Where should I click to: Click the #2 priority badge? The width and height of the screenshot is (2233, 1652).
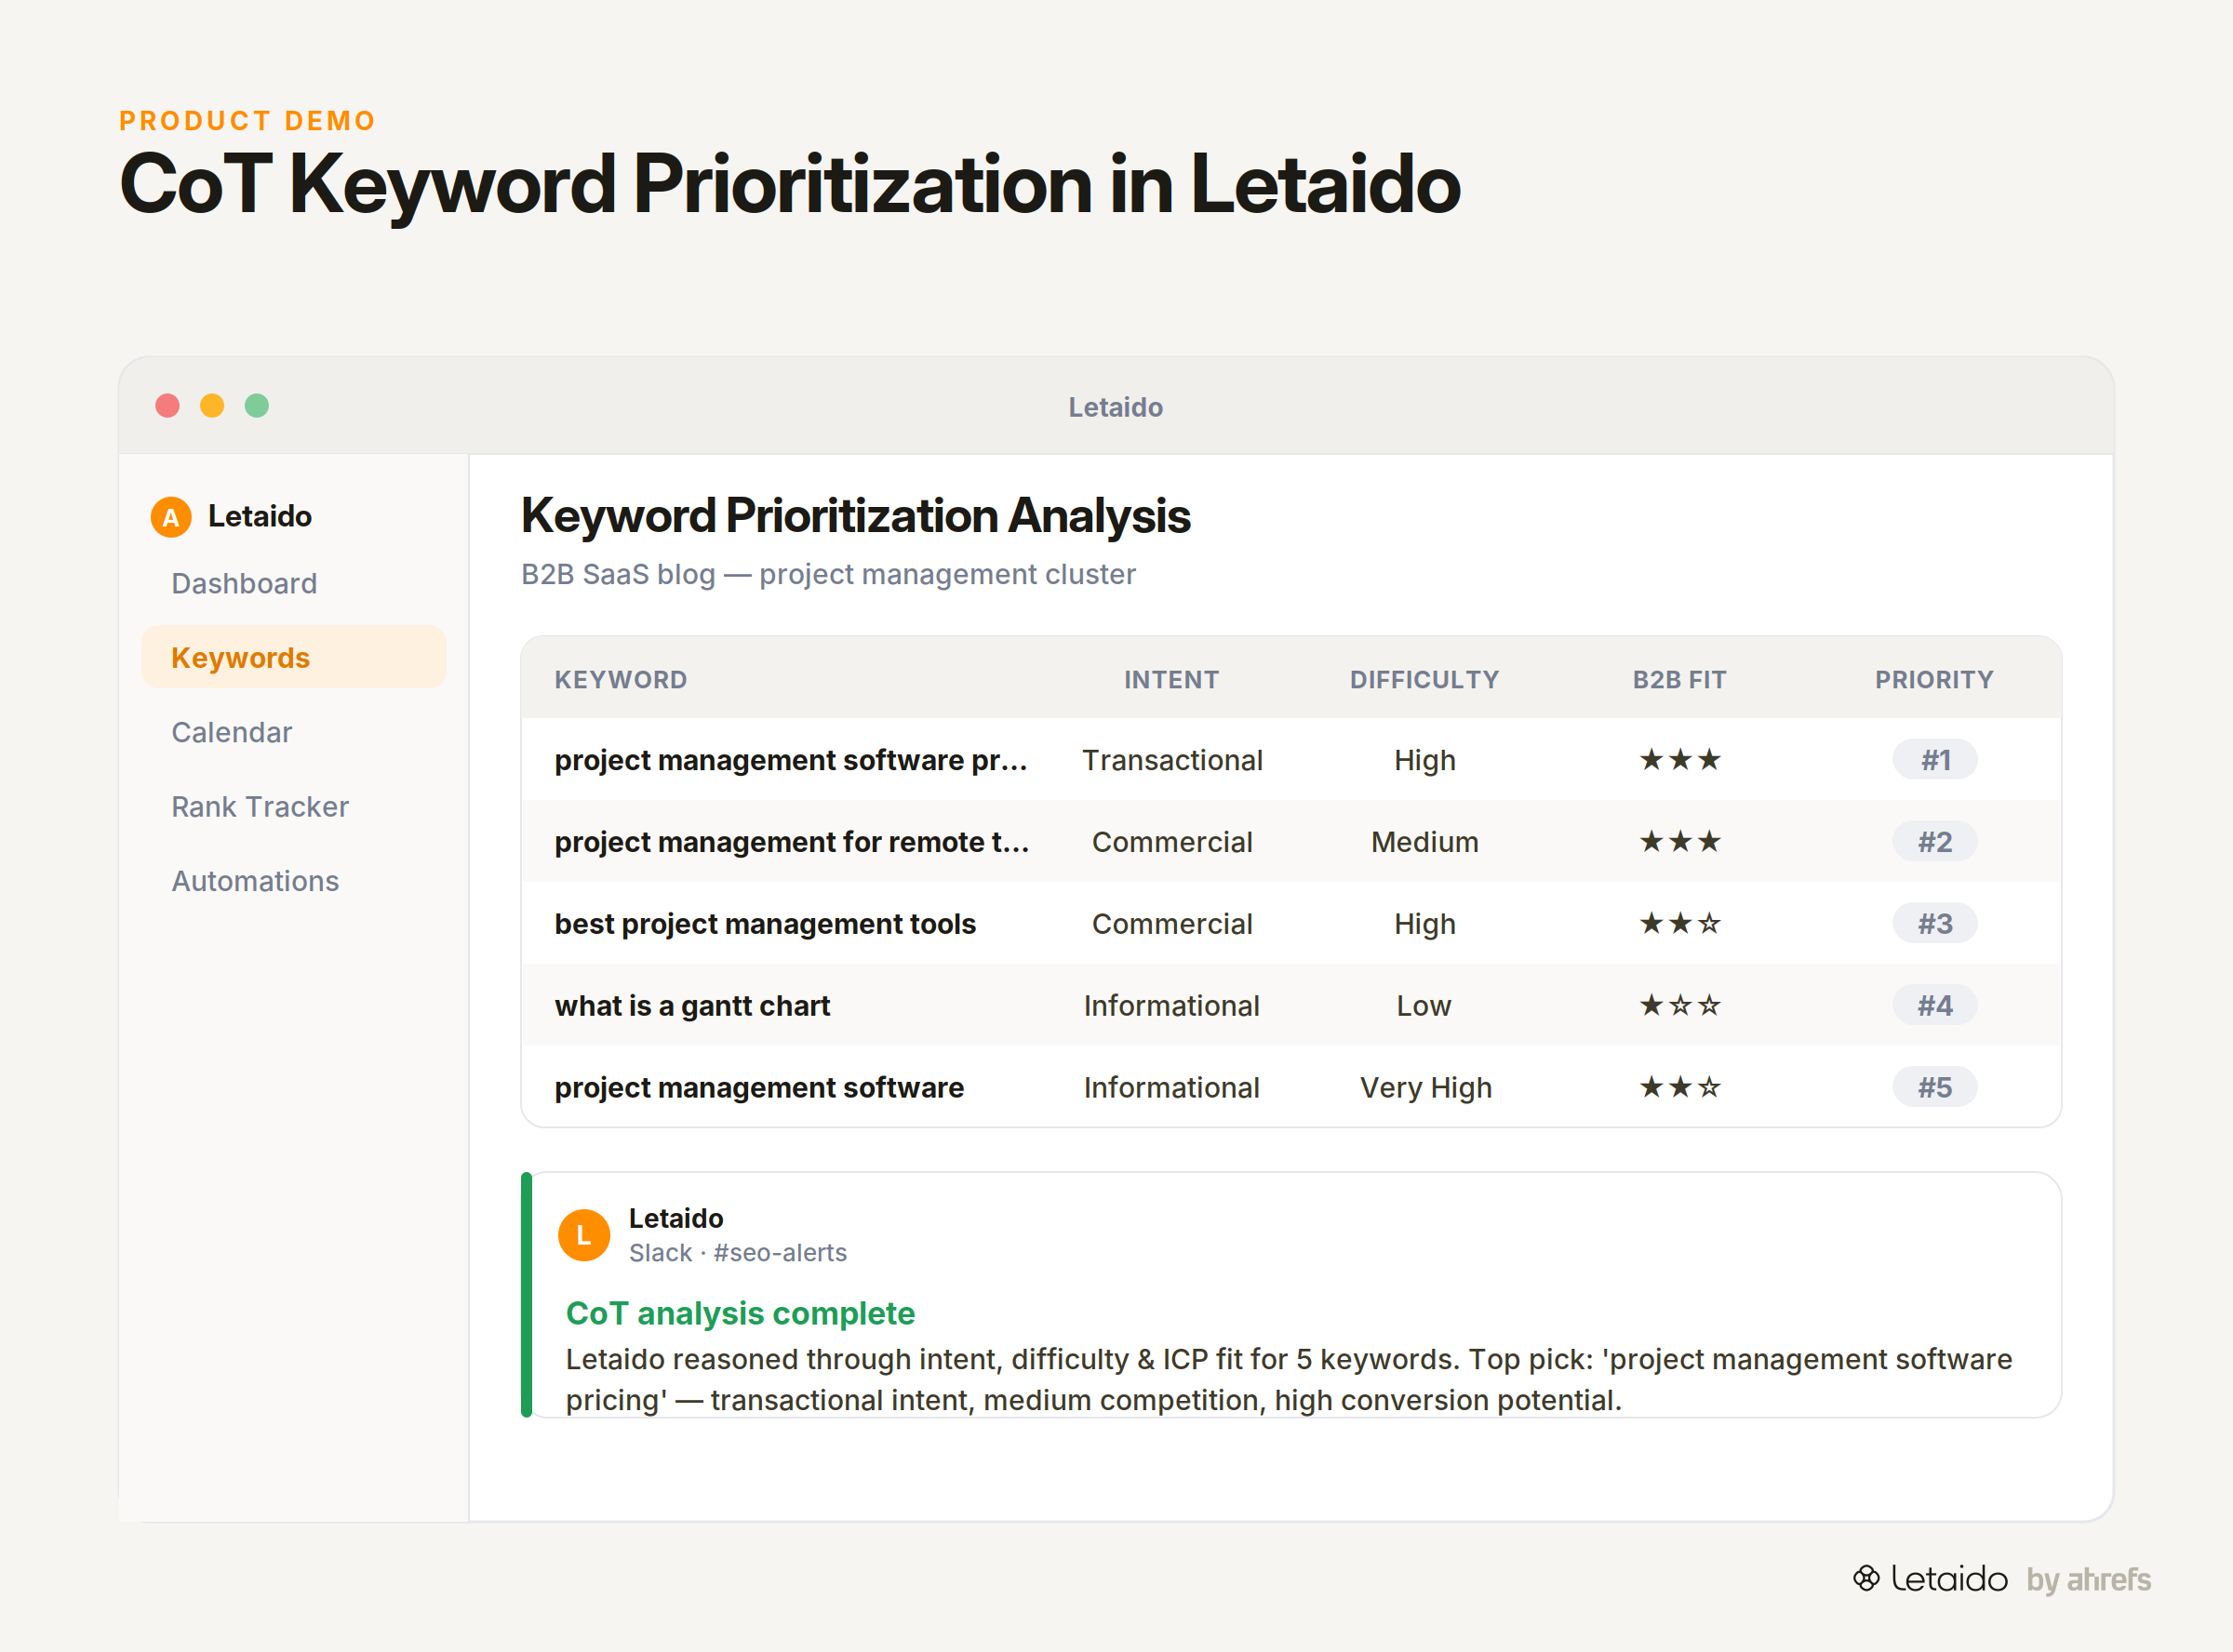pyautogui.click(x=1935, y=842)
